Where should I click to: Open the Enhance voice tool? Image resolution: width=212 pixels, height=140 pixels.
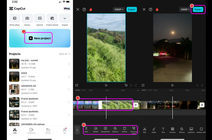pos(134,130)
